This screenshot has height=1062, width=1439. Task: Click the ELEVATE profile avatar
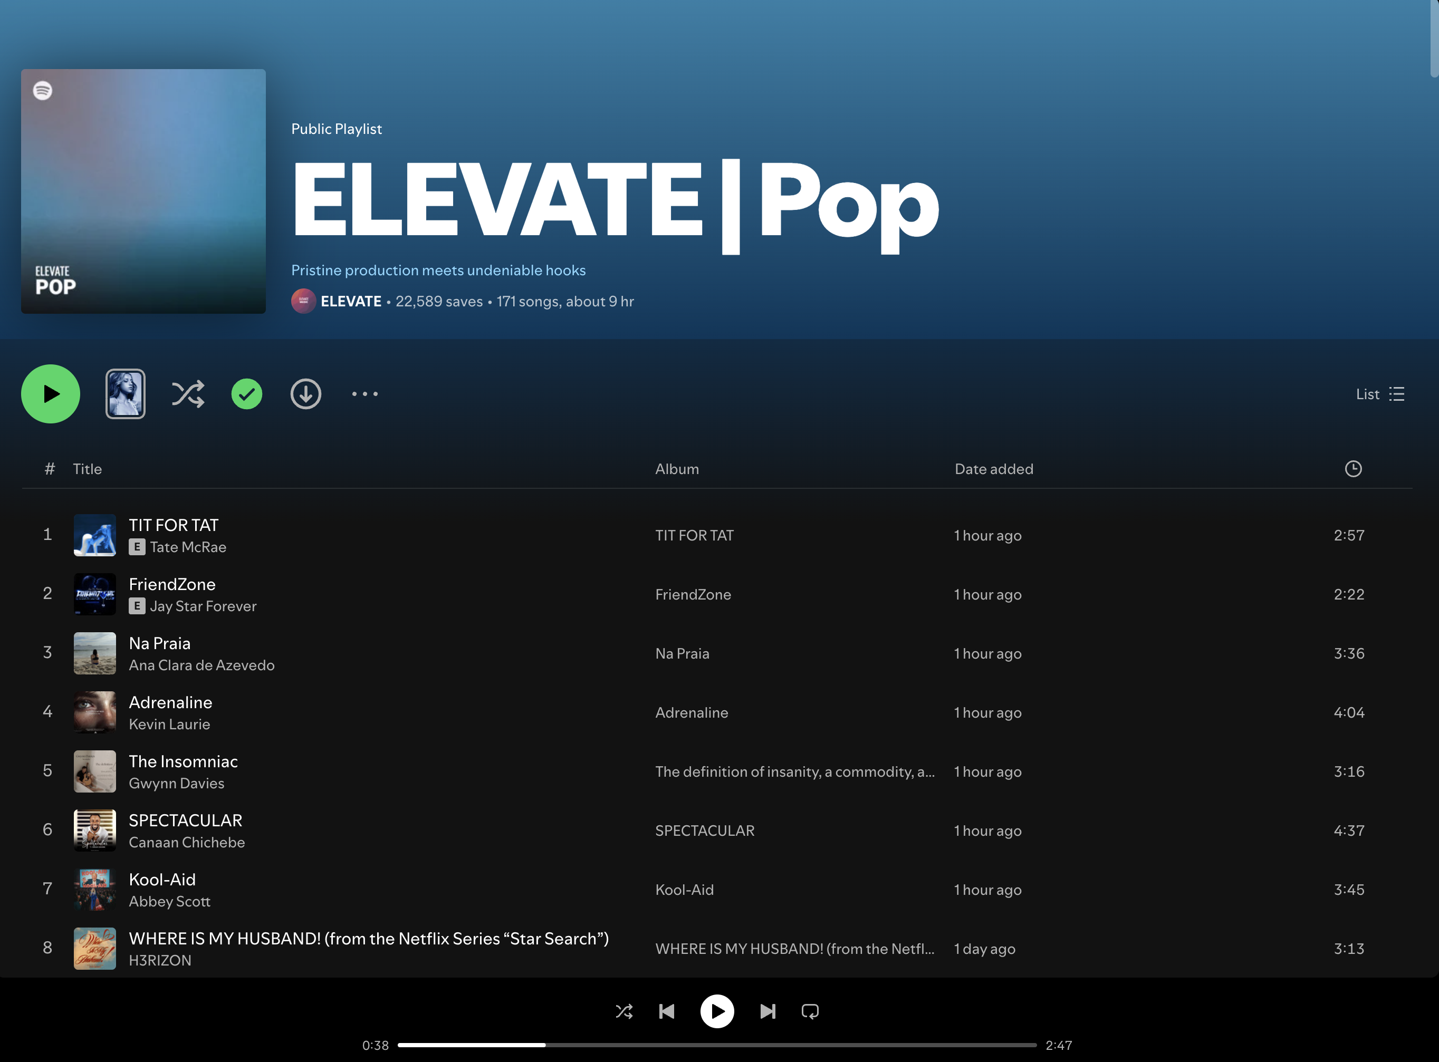[x=303, y=301]
